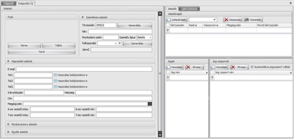This screenshot has width=294, height=139.
Task: Expand the Munkaviszony adatok section
Action: (8, 124)
